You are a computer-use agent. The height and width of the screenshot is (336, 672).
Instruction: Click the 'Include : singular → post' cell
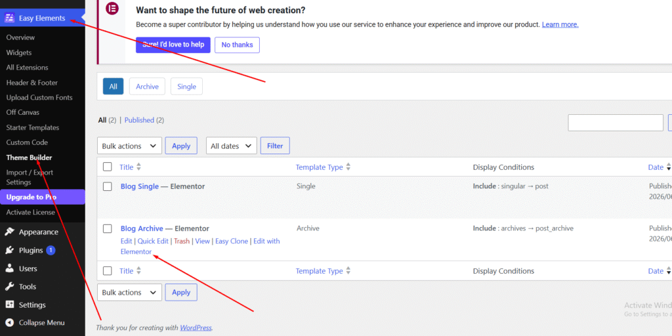tap(511, 186)
